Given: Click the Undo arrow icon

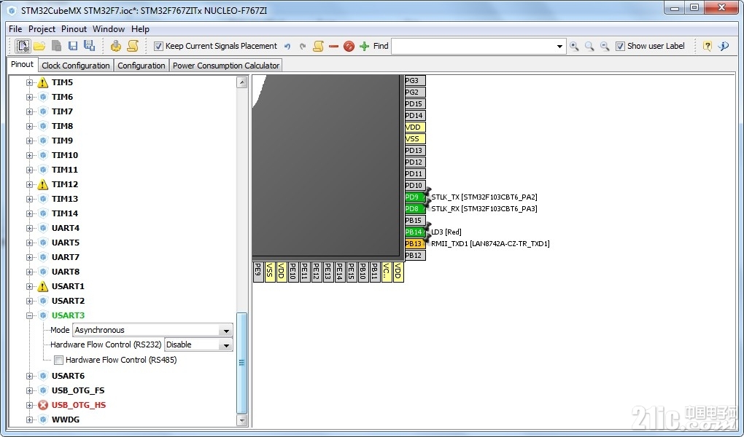Looking at the screenshot, I should [287, 47].
